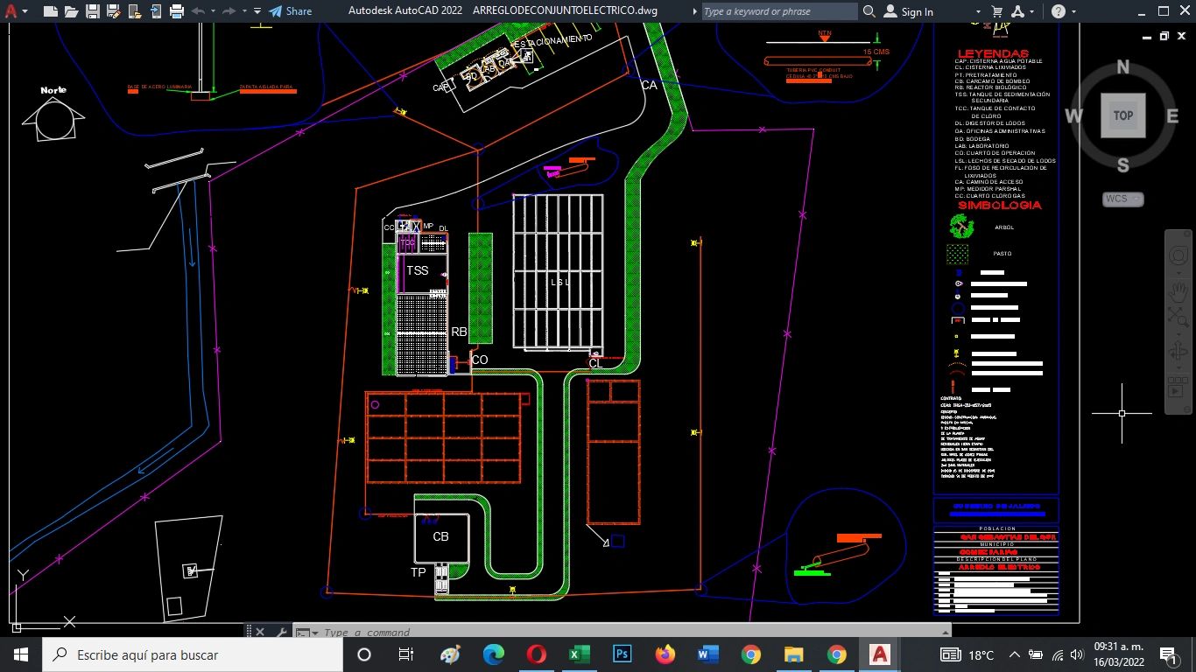Click the New drawing icon
The height and width of the screenshot is (672, 1196).
click(x=51, y=11)
